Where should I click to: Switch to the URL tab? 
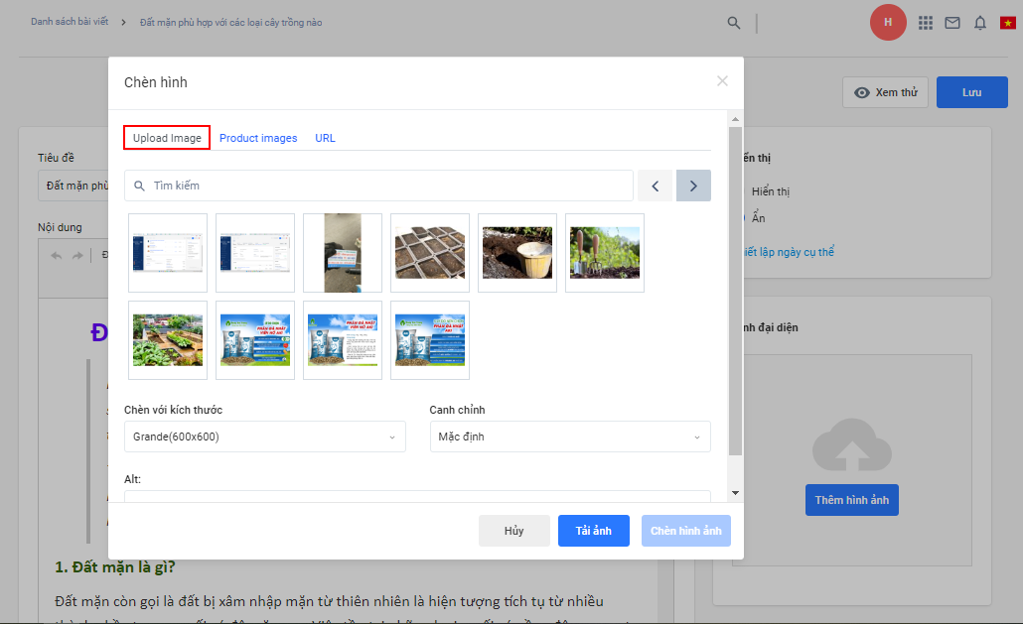click(x=325, y=138)
